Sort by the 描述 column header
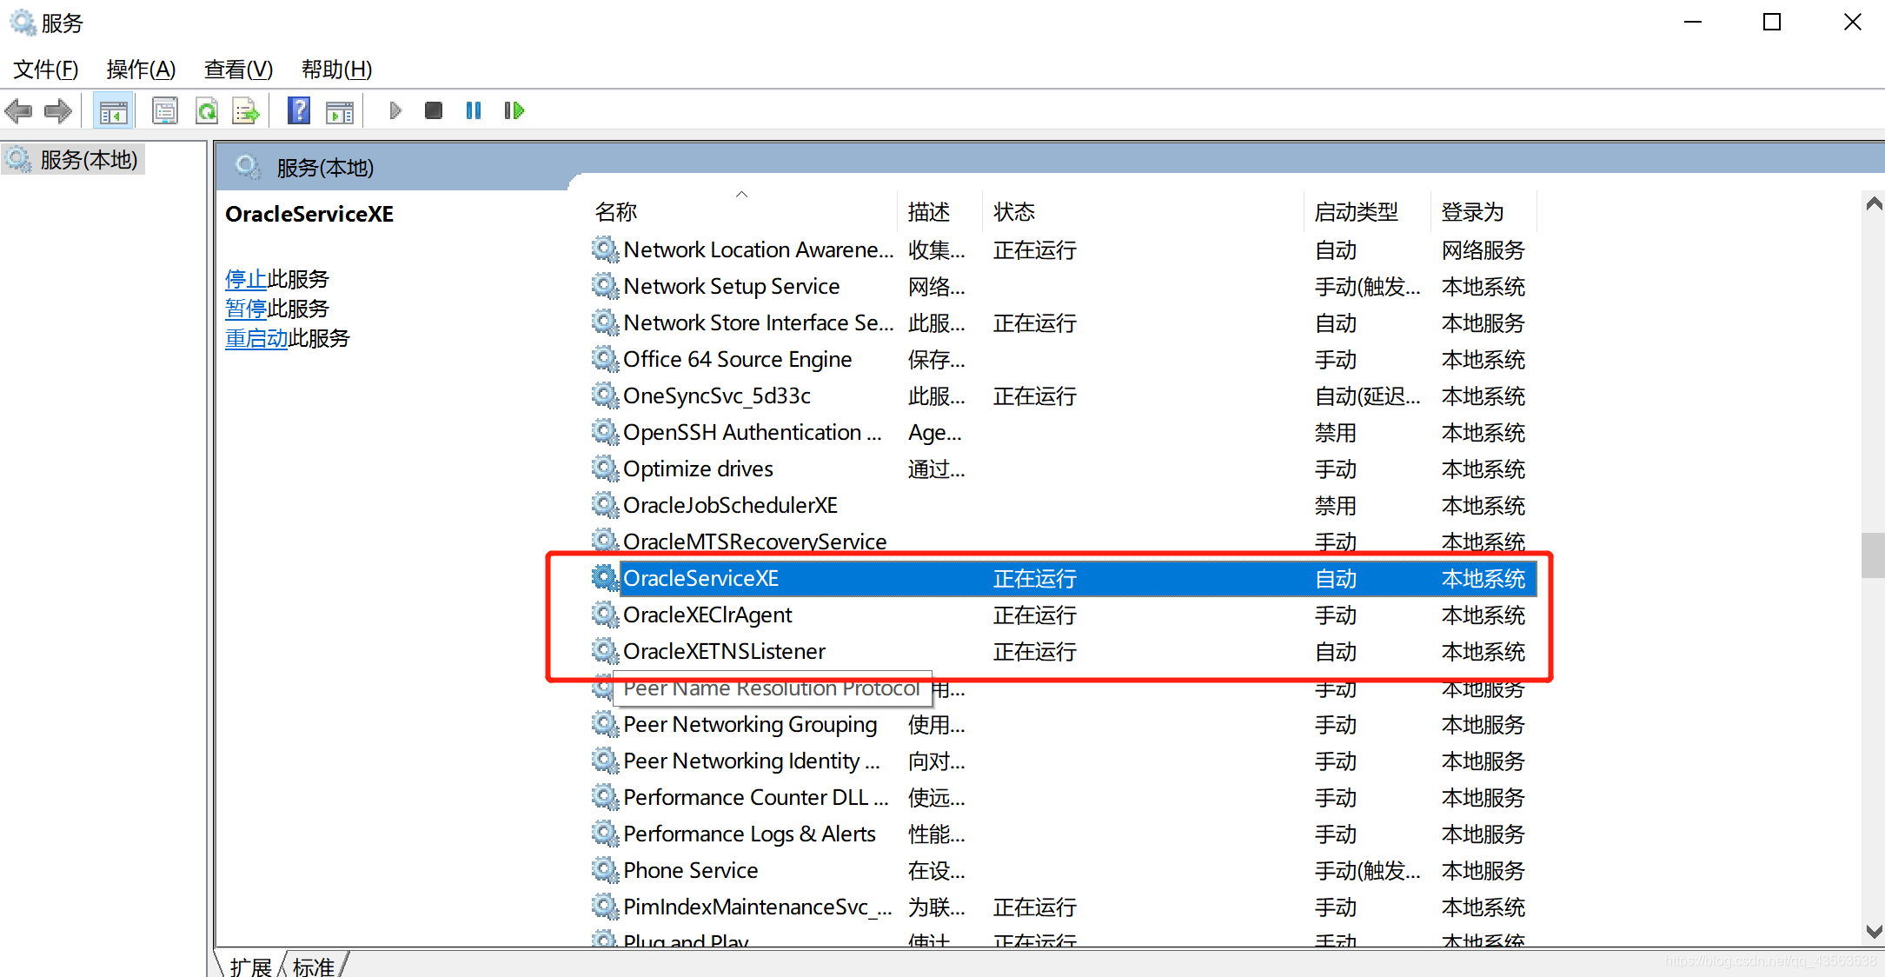 point(939,211)
